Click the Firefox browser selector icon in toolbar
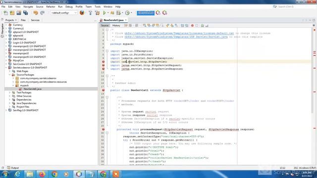Viewport: 317px width, 178px height. click(82, 13)
